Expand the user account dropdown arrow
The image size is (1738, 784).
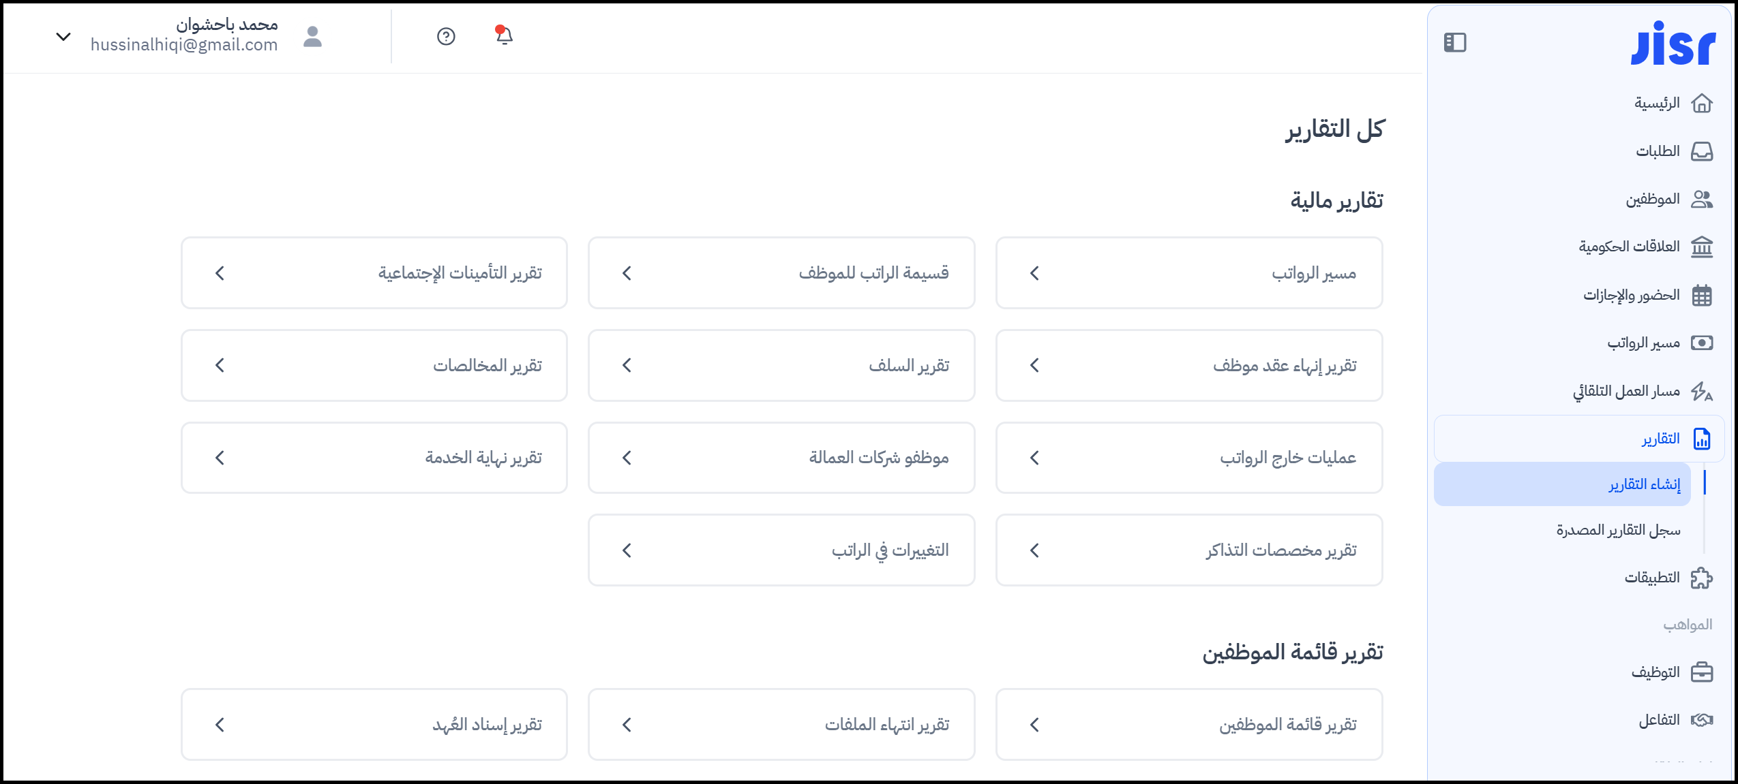63,37
